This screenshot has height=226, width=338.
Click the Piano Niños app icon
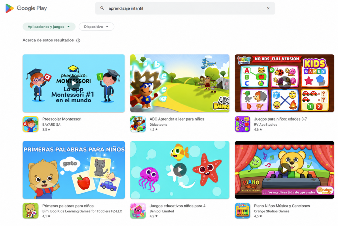pyautogui.click(x=243, y=211)
